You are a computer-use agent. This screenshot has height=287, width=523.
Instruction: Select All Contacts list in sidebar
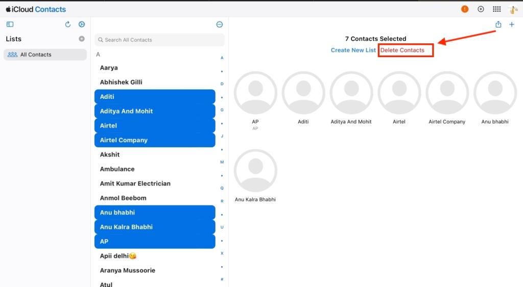(45, 55)
